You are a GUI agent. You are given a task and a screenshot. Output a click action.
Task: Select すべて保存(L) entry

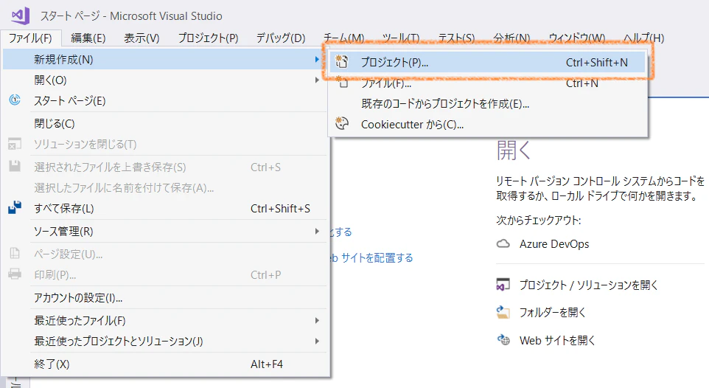pos(164,208)
